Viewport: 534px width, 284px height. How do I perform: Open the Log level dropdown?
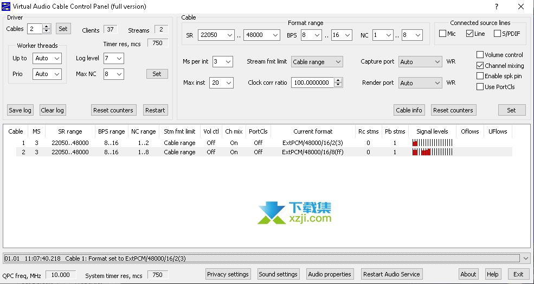114,58
